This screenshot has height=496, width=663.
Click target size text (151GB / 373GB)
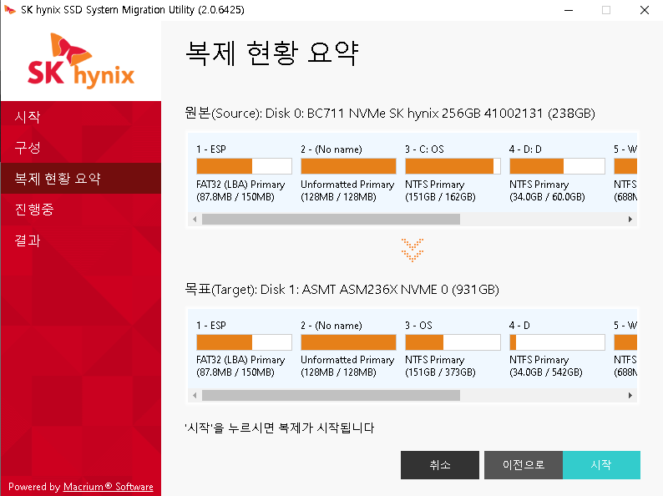coord(440,372)
